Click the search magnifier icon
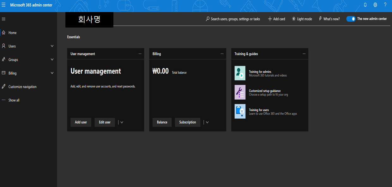The image size is (392, 187). click(x=208, y=19)
